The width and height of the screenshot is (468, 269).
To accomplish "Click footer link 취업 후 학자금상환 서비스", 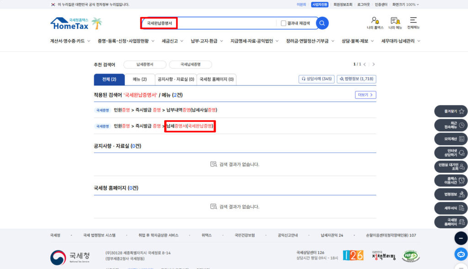I will (158, 235).
